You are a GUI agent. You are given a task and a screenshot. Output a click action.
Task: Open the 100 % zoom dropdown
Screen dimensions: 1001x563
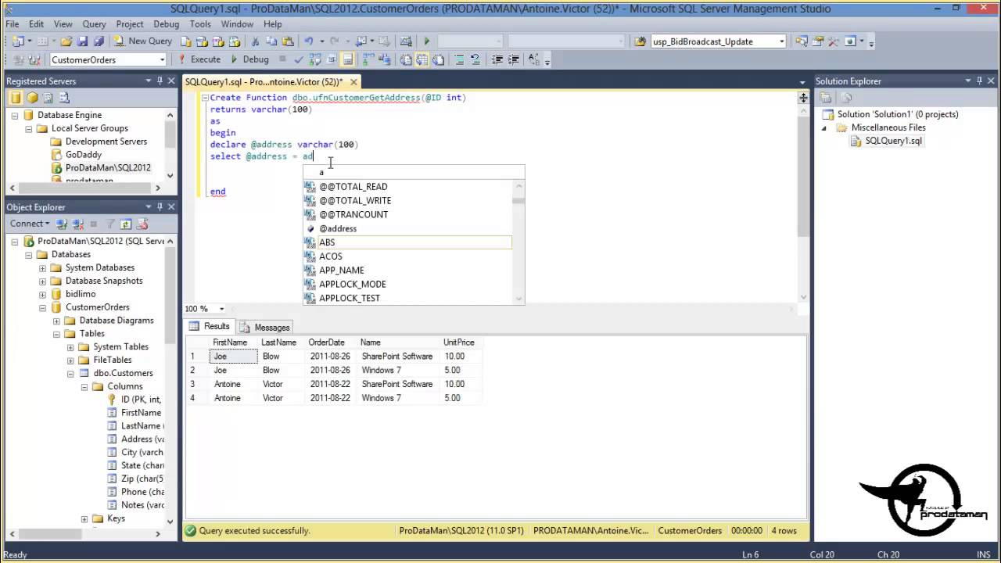click(x=221, y=309)
